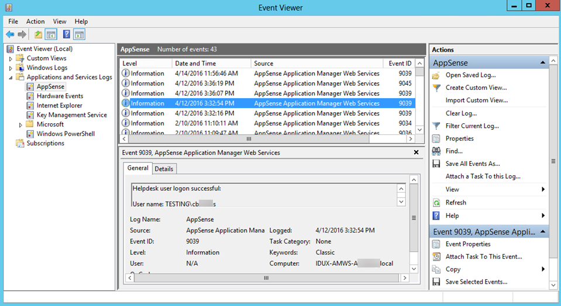Screen dimensions: 561x306
Task: Click the Find binoculars icon
Action: click(x=436, y=151)
